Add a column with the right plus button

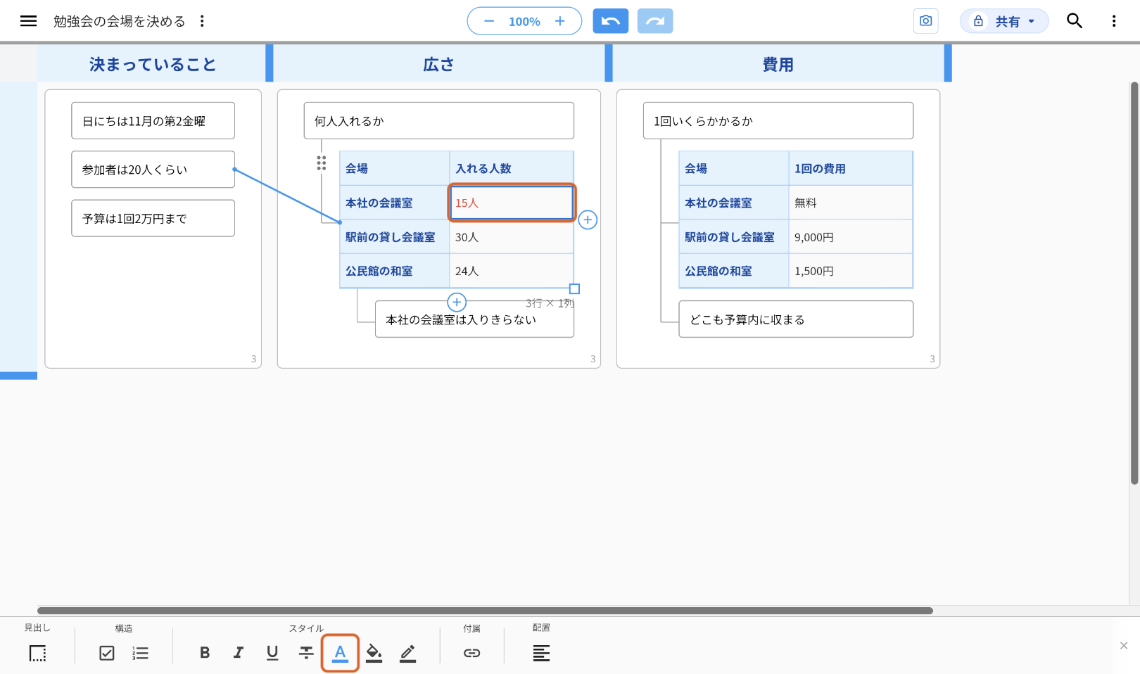point(588,220)
